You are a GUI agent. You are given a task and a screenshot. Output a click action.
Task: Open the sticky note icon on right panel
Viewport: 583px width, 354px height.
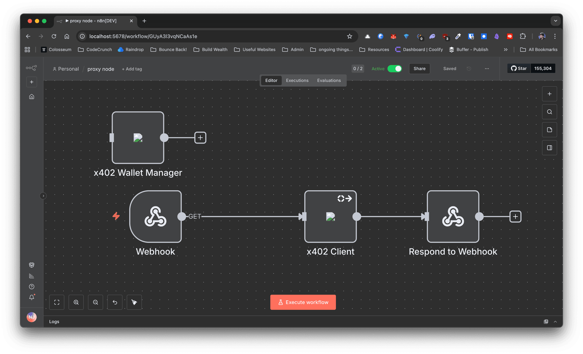pos(549,130)
